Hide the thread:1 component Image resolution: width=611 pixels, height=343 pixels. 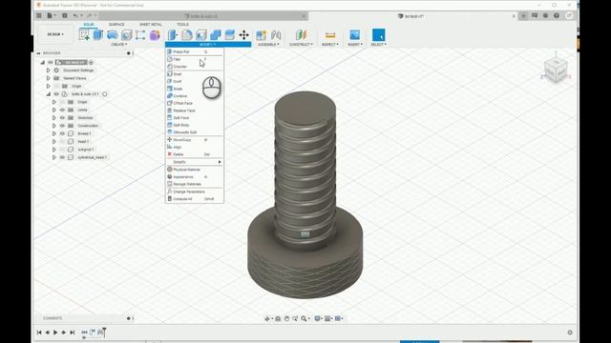(x=62, y=133)
